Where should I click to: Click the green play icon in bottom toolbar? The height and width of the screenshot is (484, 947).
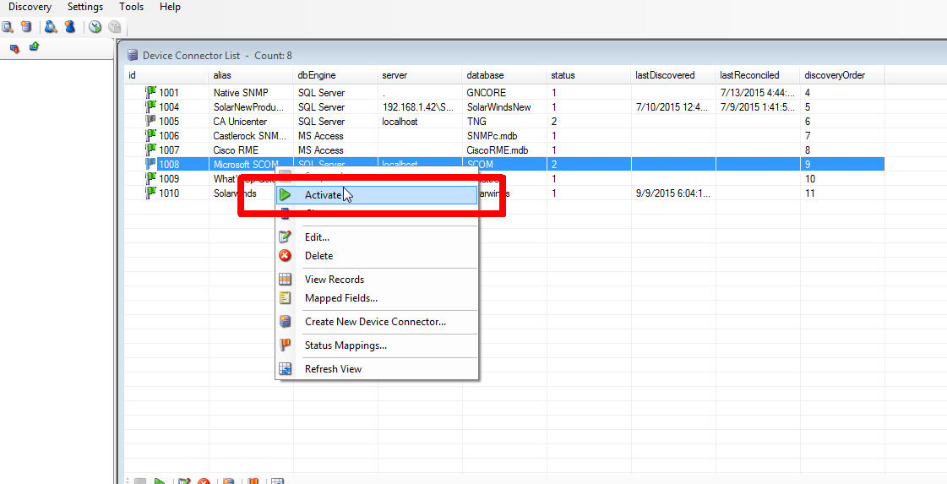tap(160, 481)
